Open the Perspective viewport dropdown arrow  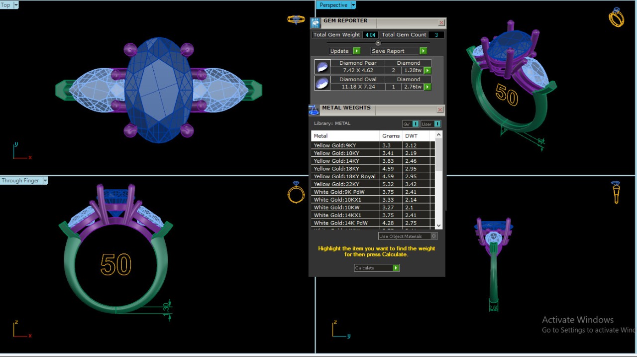353,5
